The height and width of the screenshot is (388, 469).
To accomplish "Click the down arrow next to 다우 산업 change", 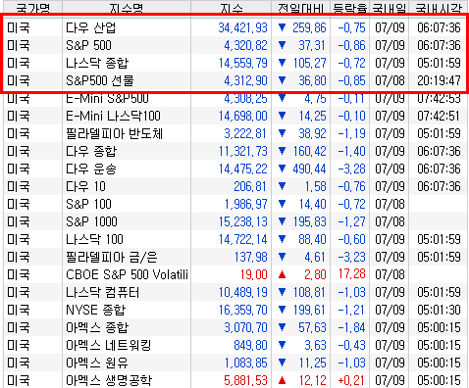I will click(x=282, y=27).
